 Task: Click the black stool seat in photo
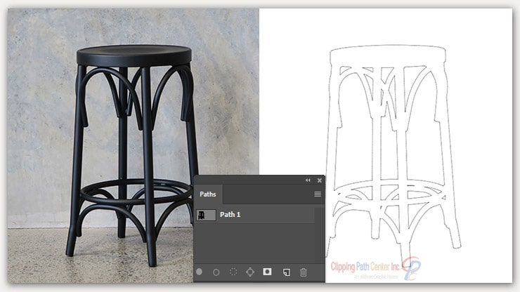coord(134,55)
